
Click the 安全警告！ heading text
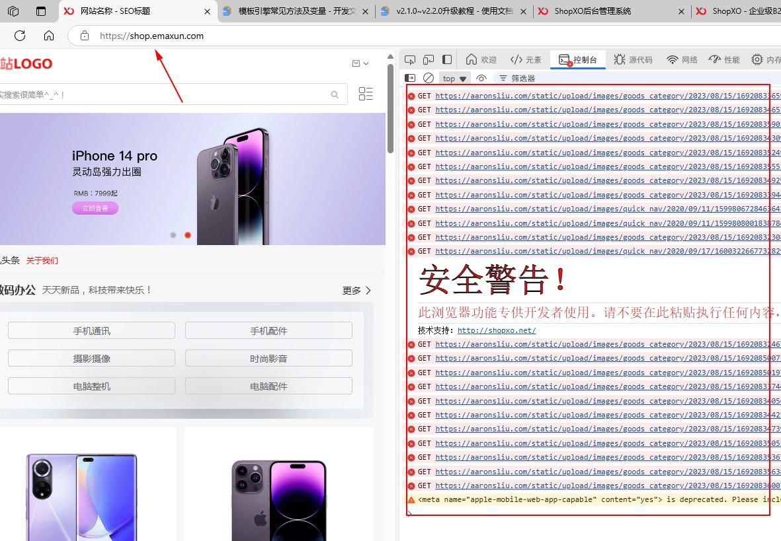[493, 279]
